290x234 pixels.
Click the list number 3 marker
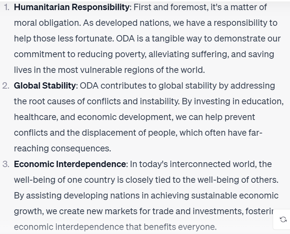pos(6,164)
